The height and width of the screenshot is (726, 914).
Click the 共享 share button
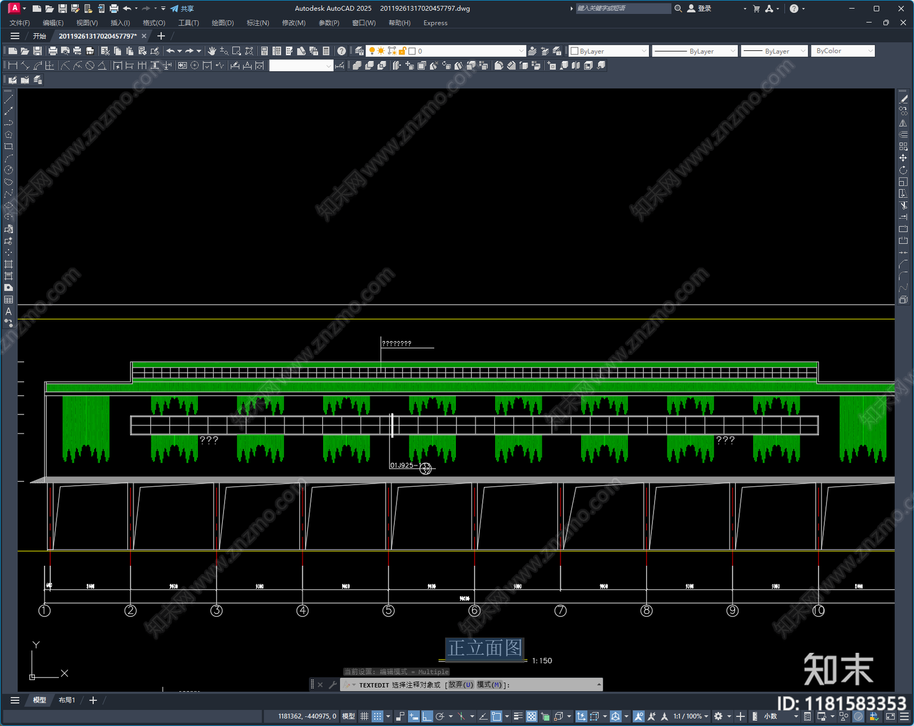pyautogui.click(x=182, y=9)
